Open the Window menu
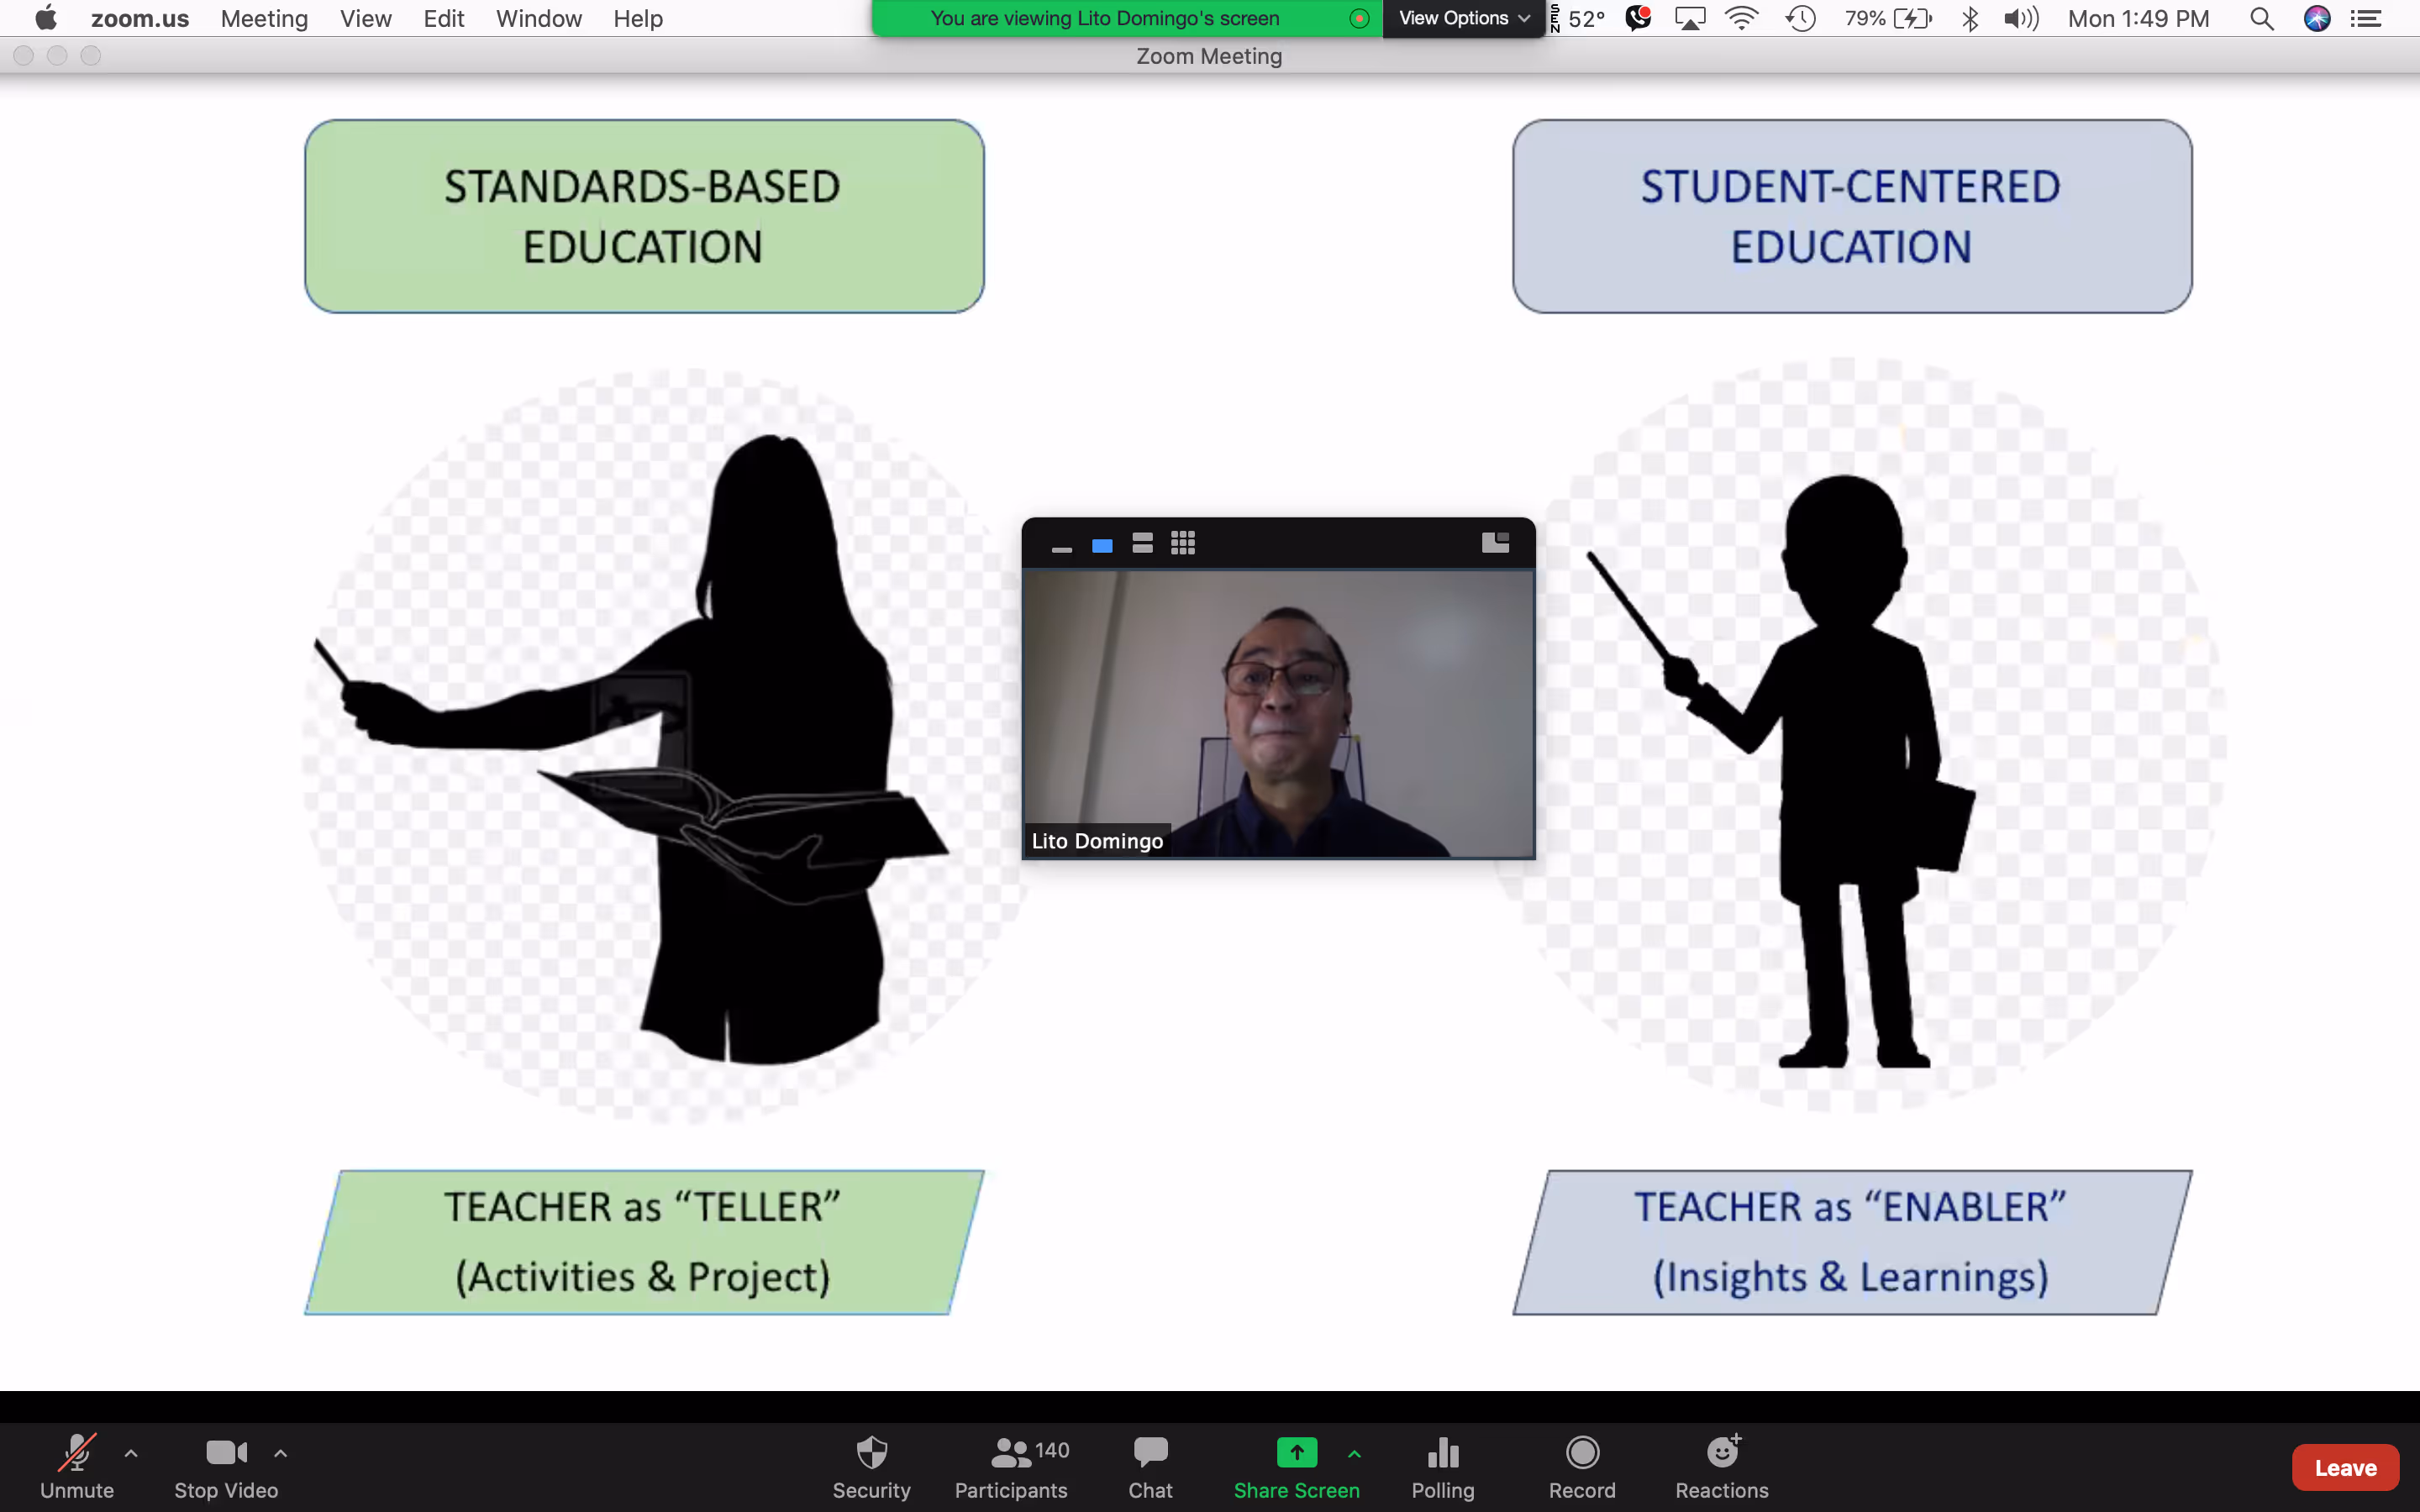This screenshot has height=1512, width=2420. pyautogui.click(x=539, y=18)
